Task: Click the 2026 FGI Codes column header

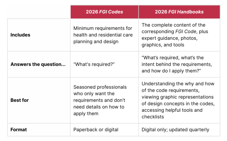Action: [104, 12]
